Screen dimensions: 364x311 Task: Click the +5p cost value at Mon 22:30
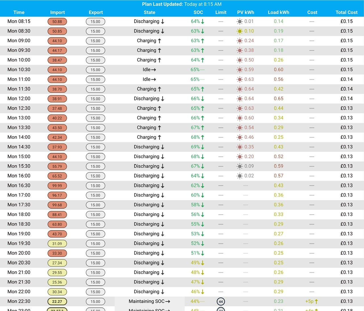(309, 301)
